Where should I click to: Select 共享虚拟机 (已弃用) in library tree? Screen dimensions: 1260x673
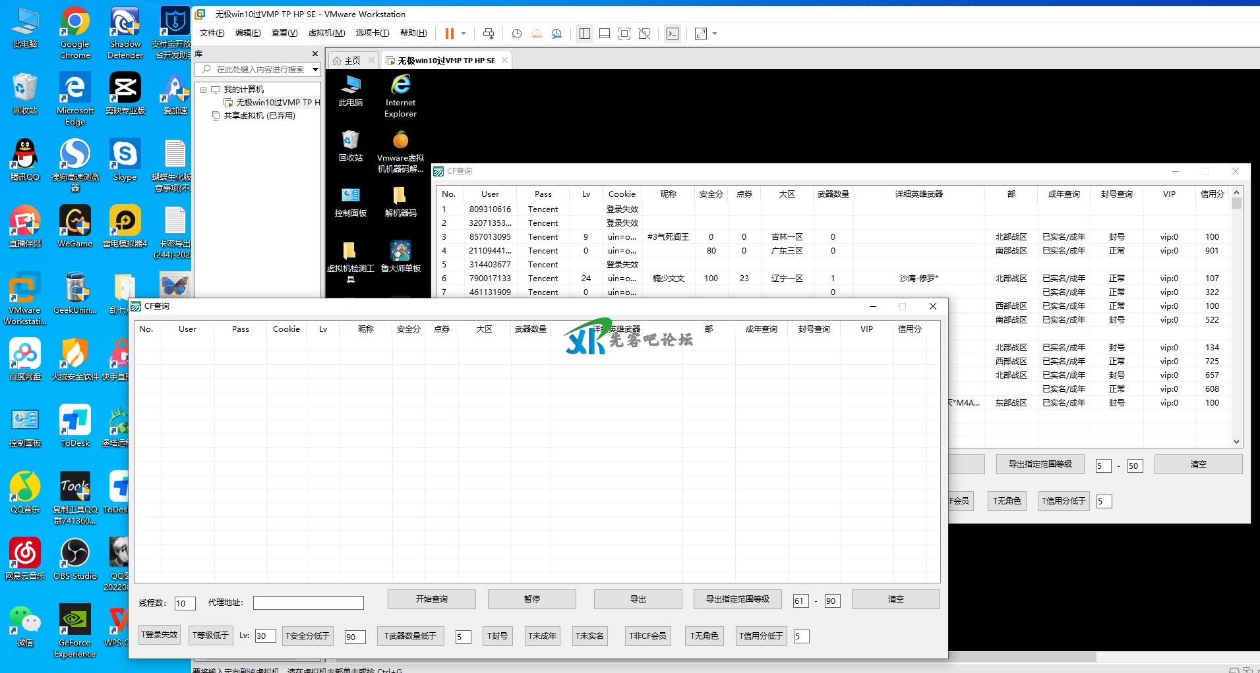(x=258, y=116)
